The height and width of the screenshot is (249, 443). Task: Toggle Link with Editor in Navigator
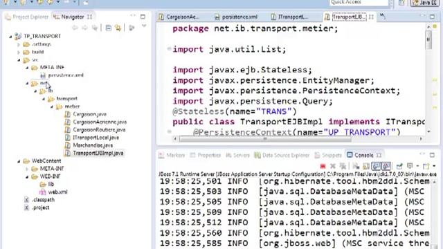point(118,28)
